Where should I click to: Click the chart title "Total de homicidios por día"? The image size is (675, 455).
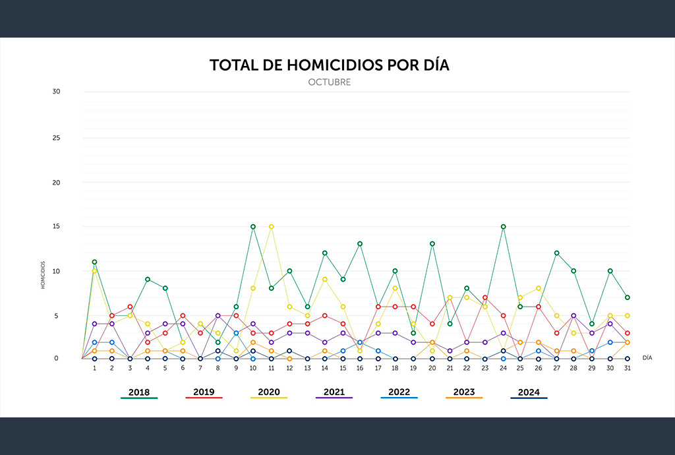pyautogui.click(x=330, y=65)
